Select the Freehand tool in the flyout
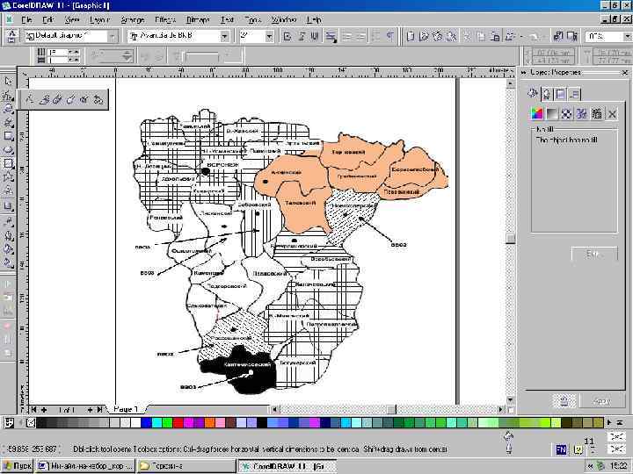This screenshot has width=633, height=474. coord(29,99)
